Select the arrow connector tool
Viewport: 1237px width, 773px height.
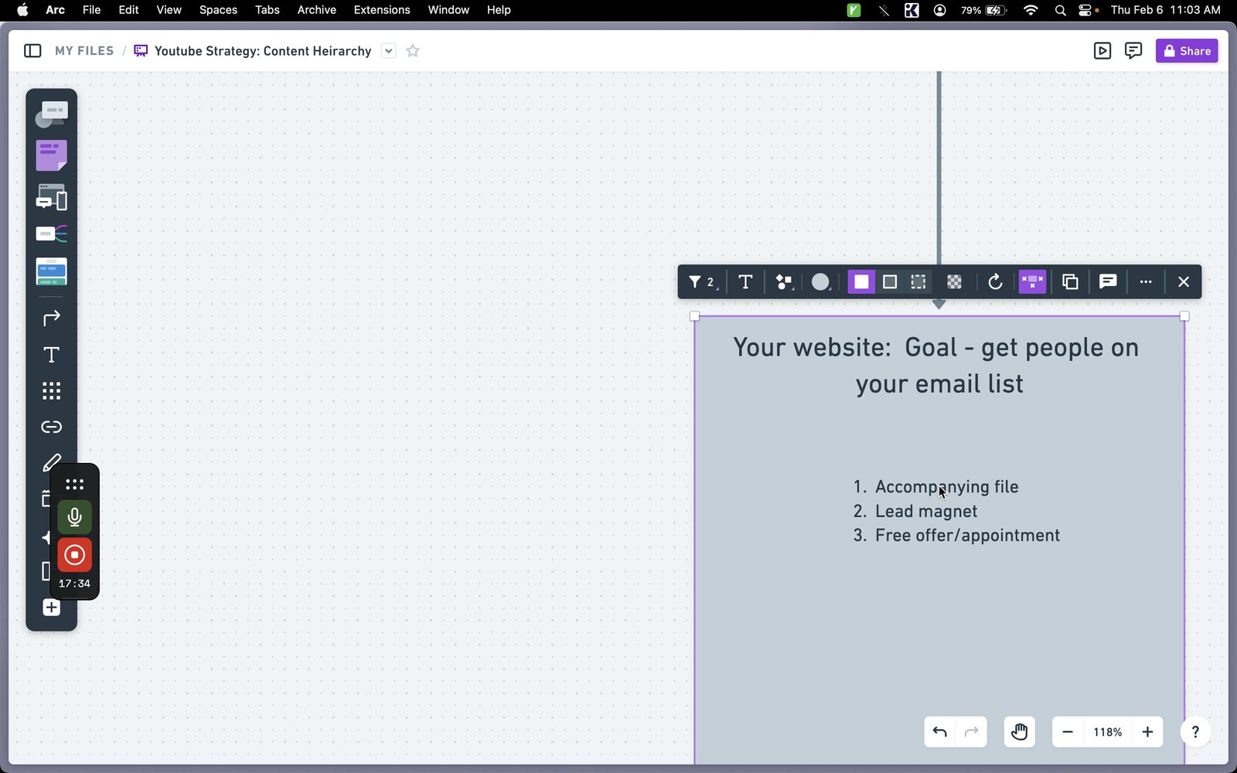tap(51, 318)
